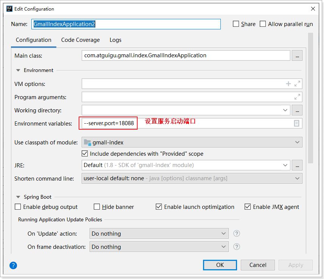Click the Cancel button
Viewport: 324px width, 279px height.
pos(258,265)
